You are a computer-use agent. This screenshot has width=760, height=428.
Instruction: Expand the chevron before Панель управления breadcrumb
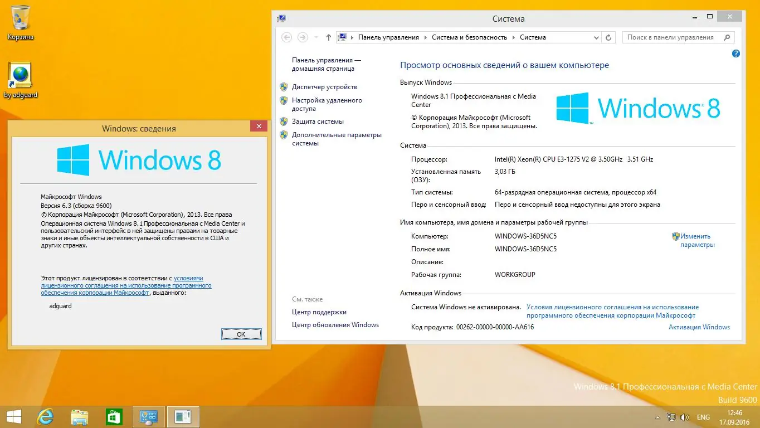[x=352, y=37]
